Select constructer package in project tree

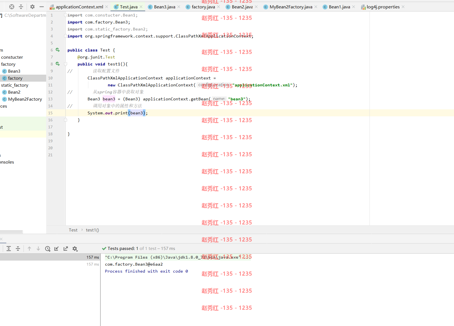[12, 57]
